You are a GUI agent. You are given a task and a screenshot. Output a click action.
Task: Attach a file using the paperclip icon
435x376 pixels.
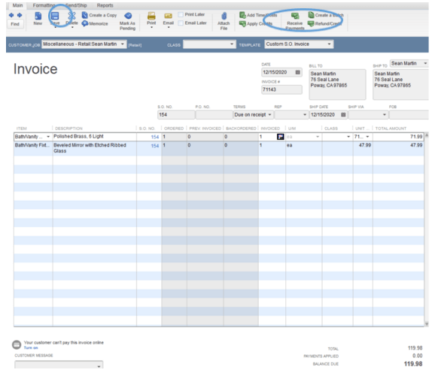224,16
